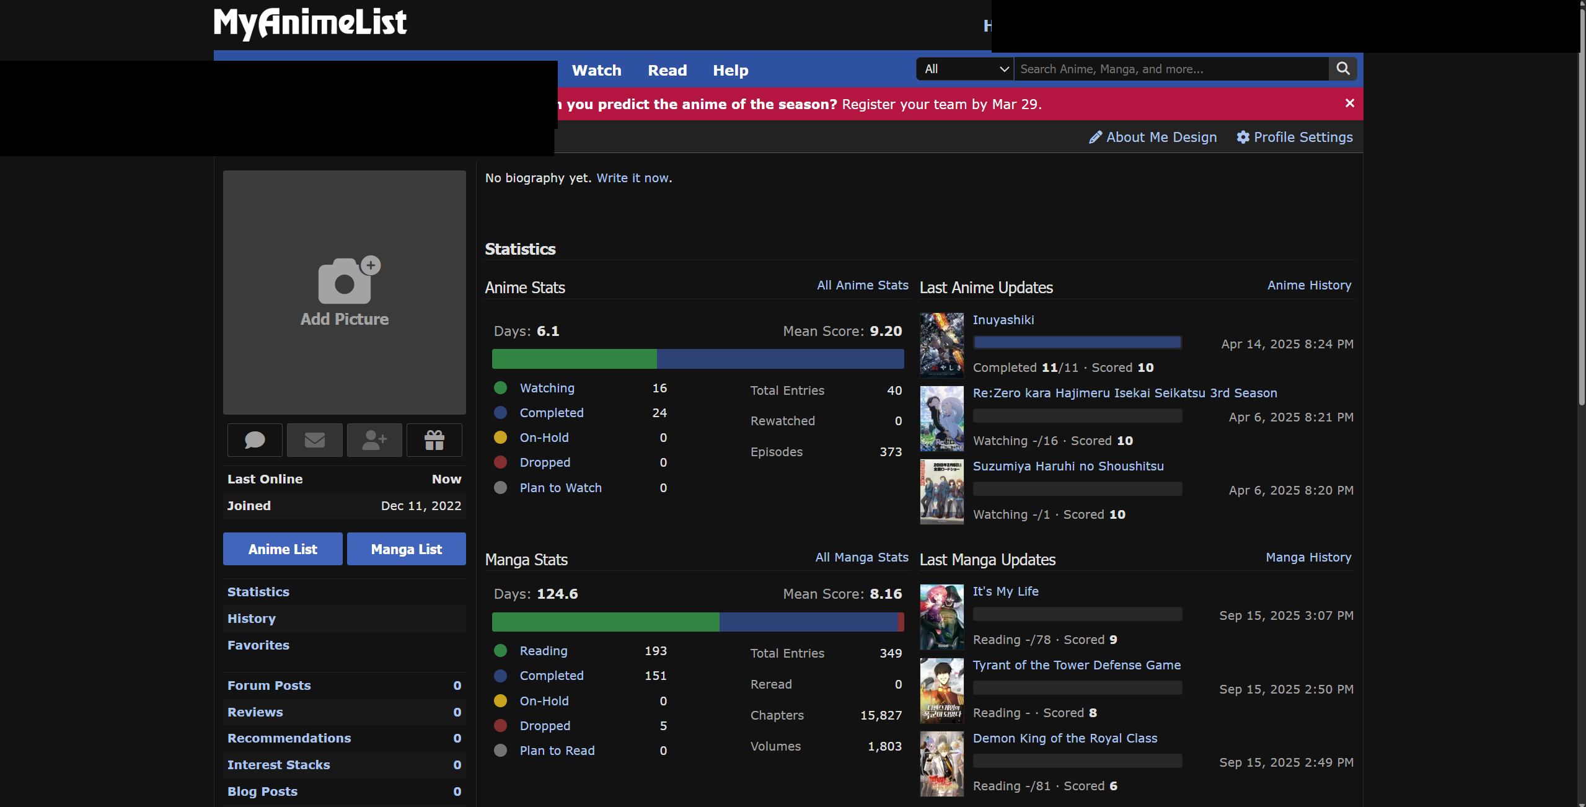
Task: Open the Watch menu
Action: pos(596,71)
